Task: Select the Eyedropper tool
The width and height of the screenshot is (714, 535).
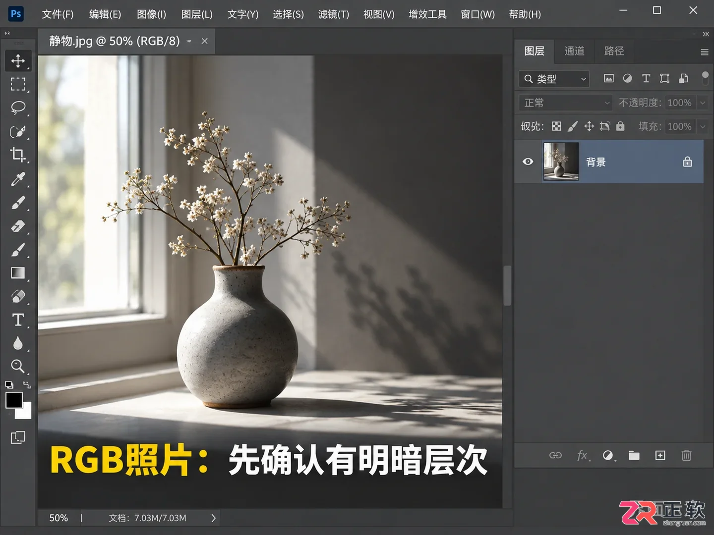Action: (x=18, y=179)
